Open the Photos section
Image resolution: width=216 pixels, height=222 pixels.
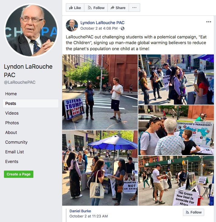coord(12,123)
